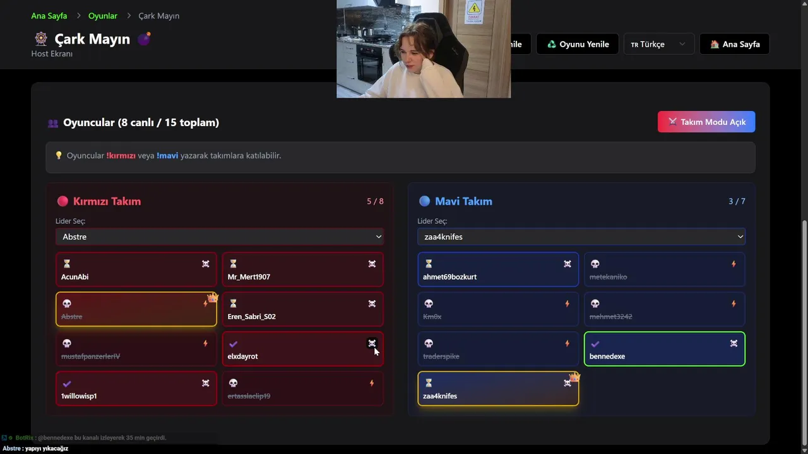The image size is (808, 454).
Task: Revive mustafpanzerlerIV using the lightning icon
Action: pos(205,343)
